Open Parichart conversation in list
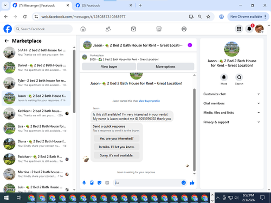 pos(36,159)
